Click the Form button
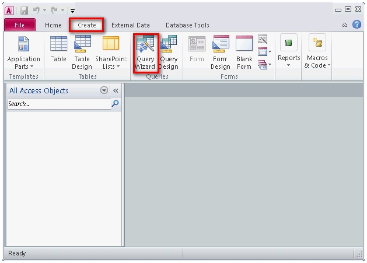This screenshot has height=263, width=367. tap(197, 49)
